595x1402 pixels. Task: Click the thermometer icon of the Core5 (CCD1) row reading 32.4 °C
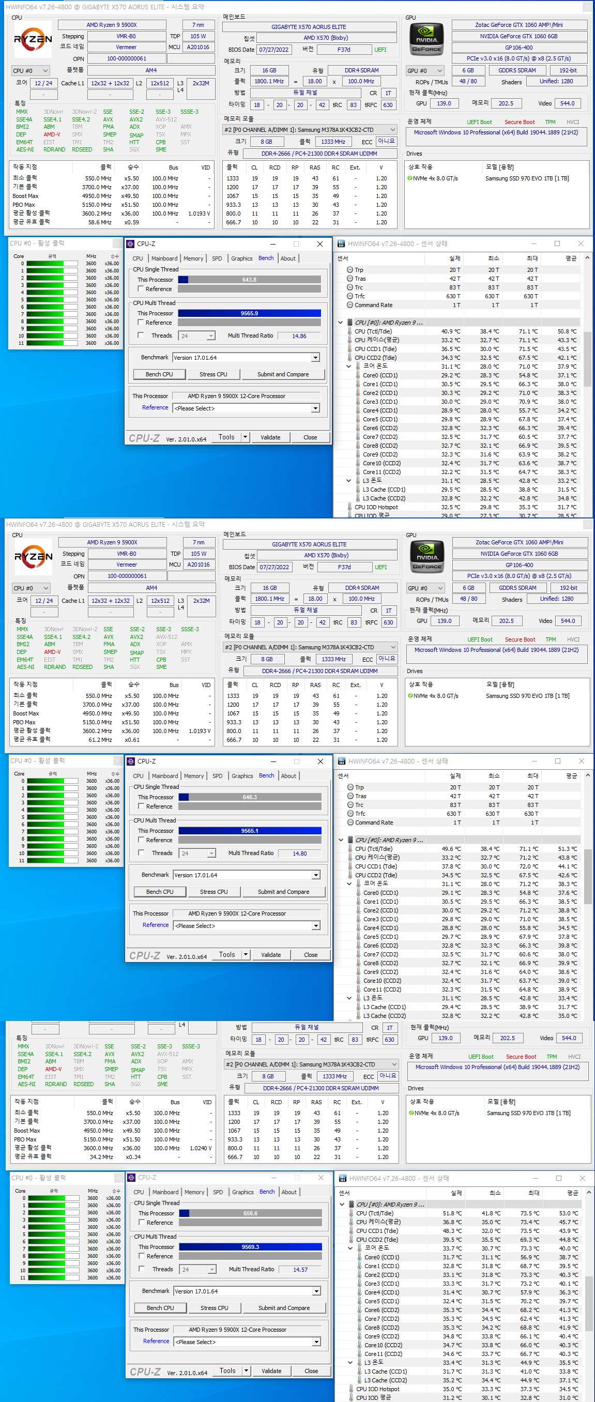[360, 1301]
